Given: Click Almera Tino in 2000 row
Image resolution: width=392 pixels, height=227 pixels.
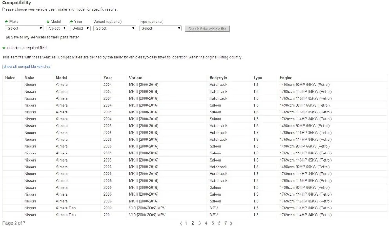Looking at the screenshot, I should click(66, 208).
